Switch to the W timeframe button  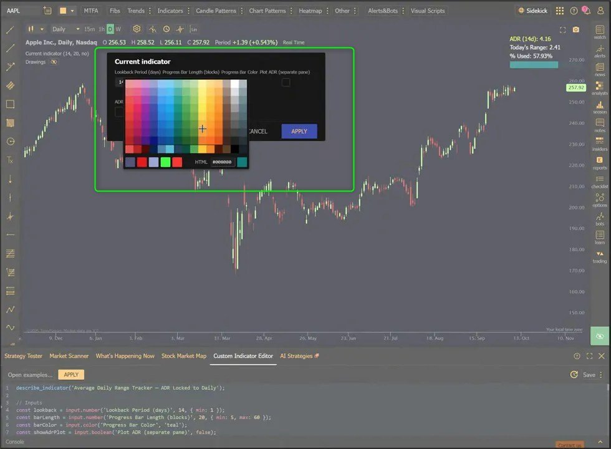tap(118, 29)
